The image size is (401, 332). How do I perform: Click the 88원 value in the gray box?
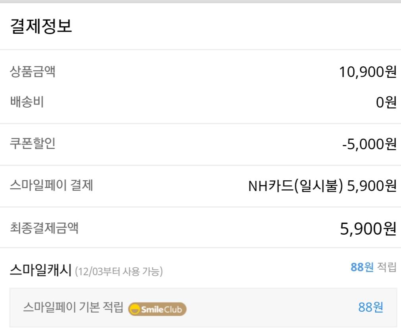(370, 307)
